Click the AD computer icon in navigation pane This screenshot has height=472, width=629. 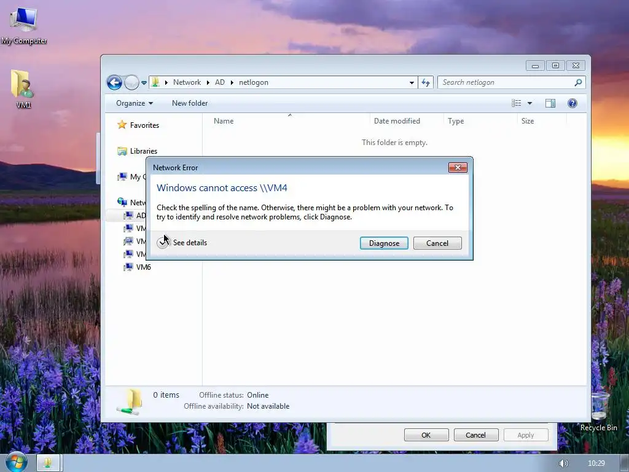coord(128,216)
